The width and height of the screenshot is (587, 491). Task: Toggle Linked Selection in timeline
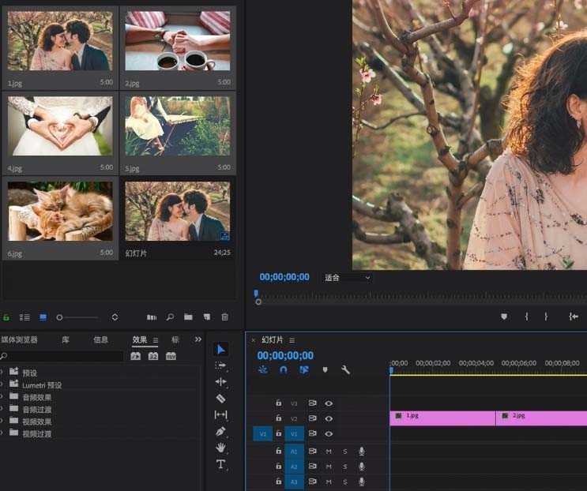[x=304, y=370]
